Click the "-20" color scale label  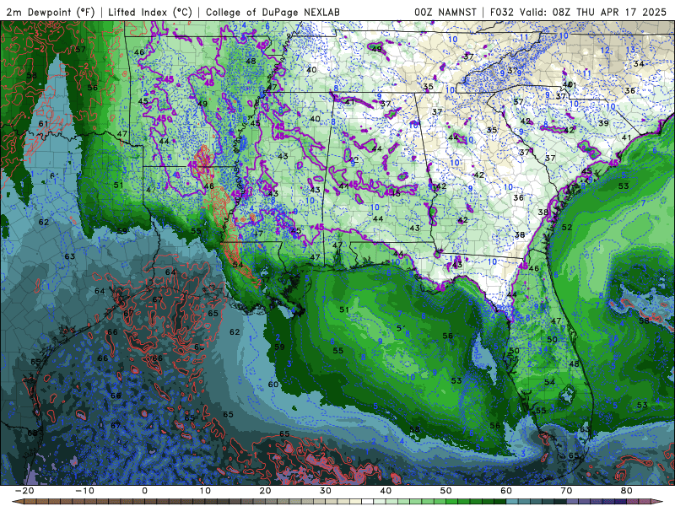(24, 491)
